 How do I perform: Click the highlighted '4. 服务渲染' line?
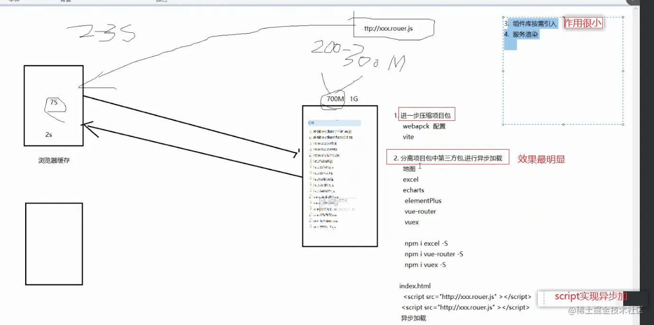pyautogui.click(x=522, y=35)
